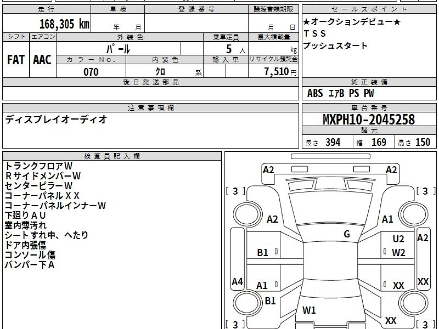The height and width of the screenshot is (329, 439).
Task: Select the 純正装備 header
Action: click(x=369, y=82)
